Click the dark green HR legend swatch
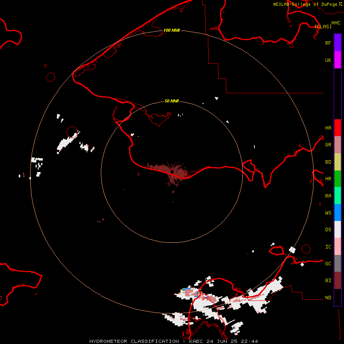344x344 pixels. click(x=338, y=179)
